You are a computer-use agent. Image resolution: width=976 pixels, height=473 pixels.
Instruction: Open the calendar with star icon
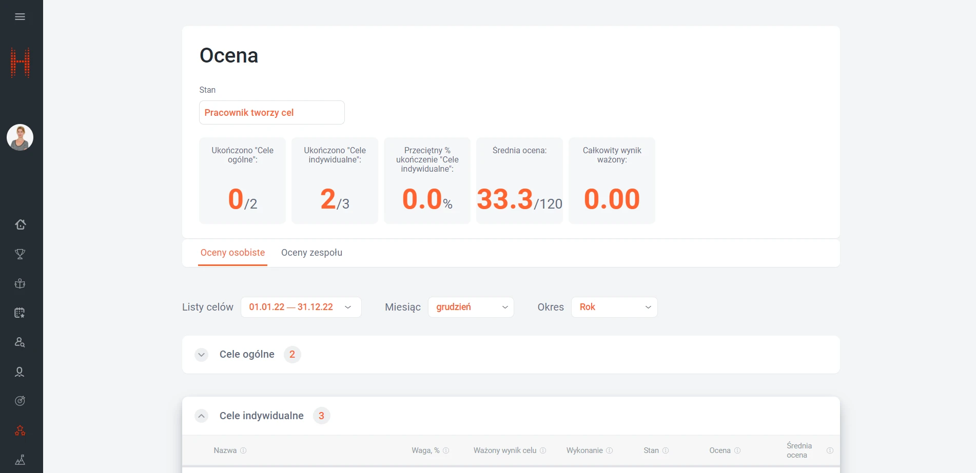tap(20, 313)
